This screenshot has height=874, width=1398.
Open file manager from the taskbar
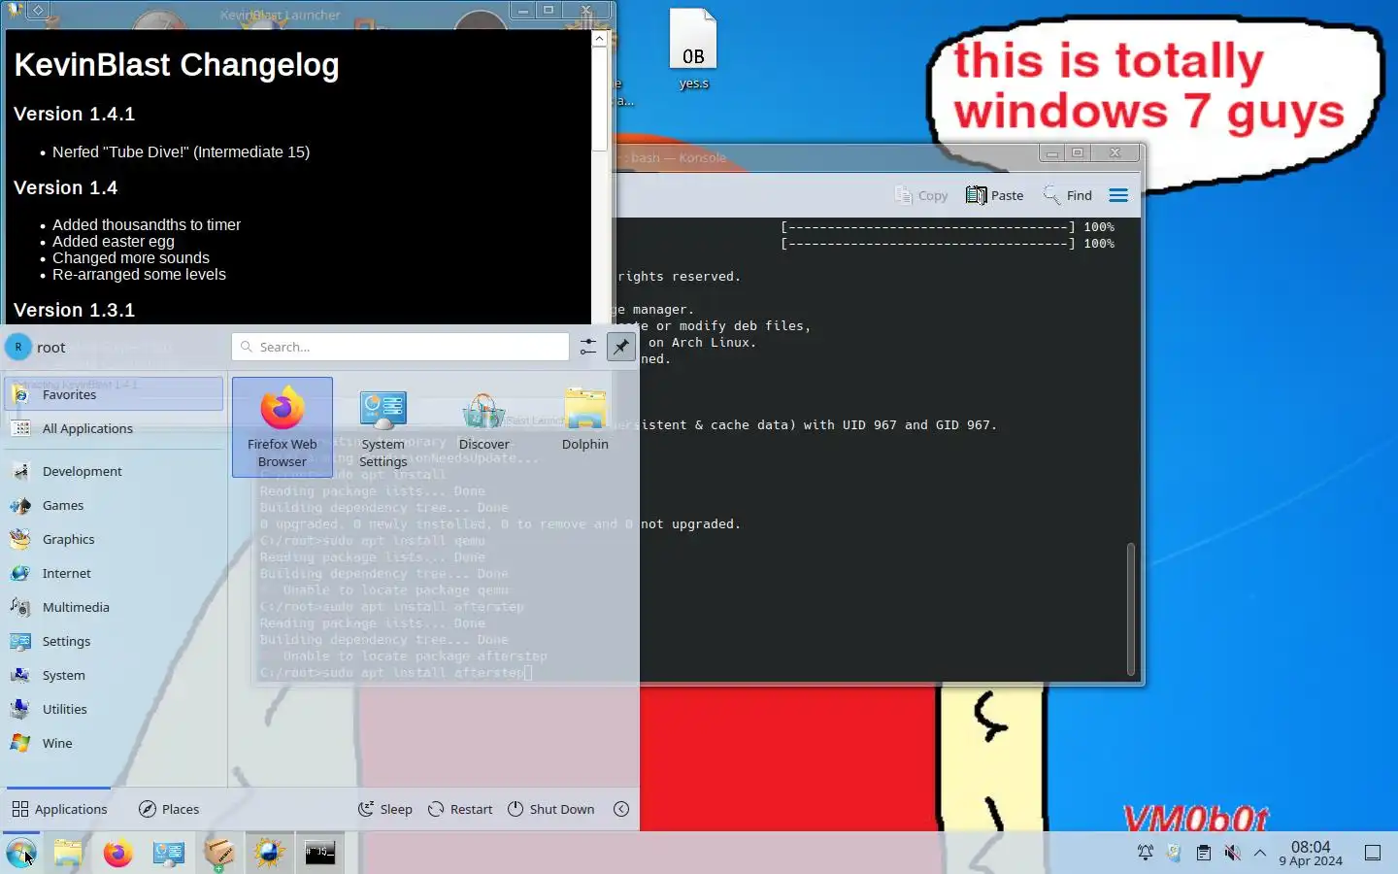tap(68, 853)
